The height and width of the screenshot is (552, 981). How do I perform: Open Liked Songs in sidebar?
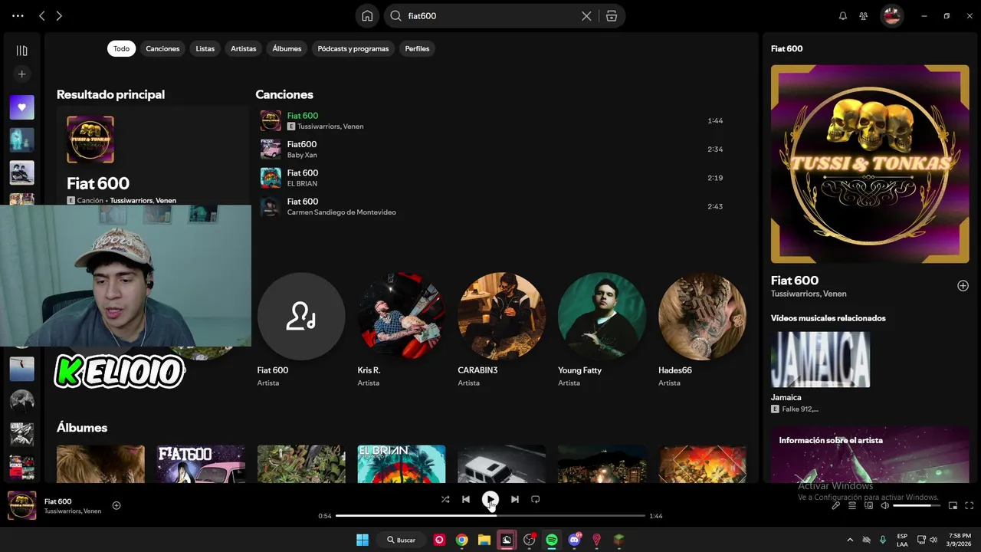point(21,107)
